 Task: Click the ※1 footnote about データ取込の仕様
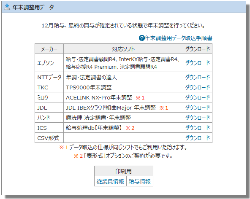coord(123,148)
